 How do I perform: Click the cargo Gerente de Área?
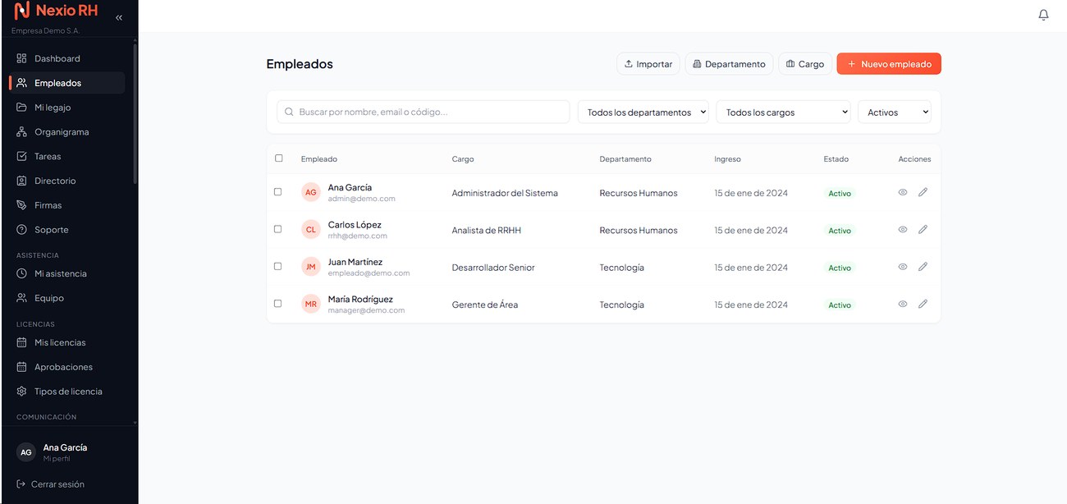click(485, 305)
